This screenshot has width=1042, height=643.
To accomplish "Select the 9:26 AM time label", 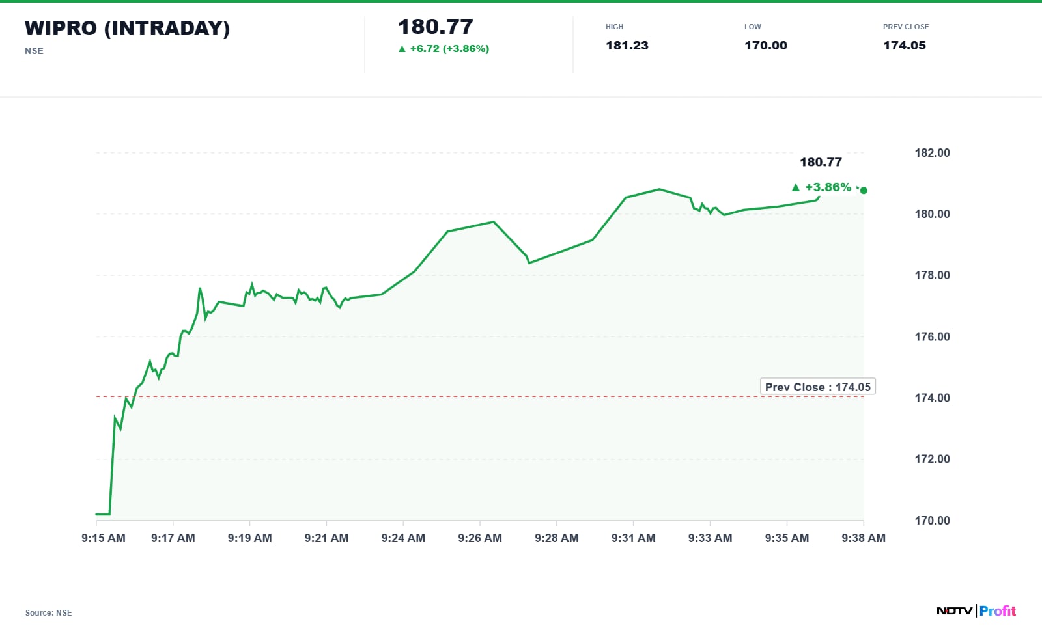I will click(x=480, y=538).
